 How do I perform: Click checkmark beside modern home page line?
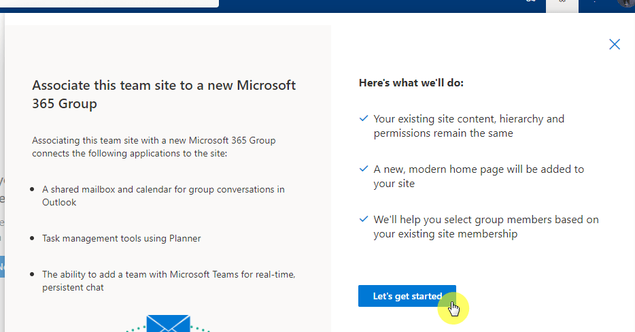coord(364,169)
